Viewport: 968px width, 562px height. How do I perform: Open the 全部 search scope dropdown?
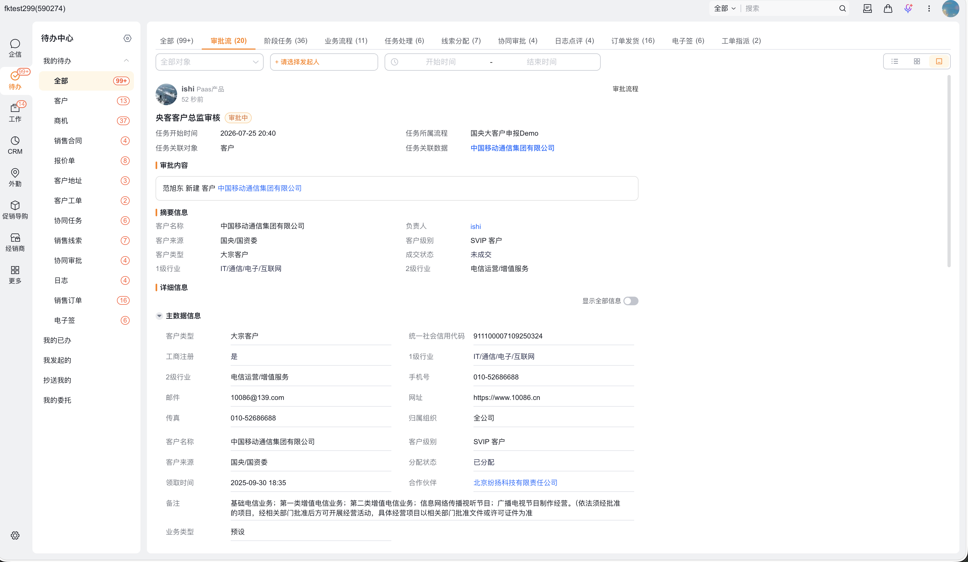point(724,8)
